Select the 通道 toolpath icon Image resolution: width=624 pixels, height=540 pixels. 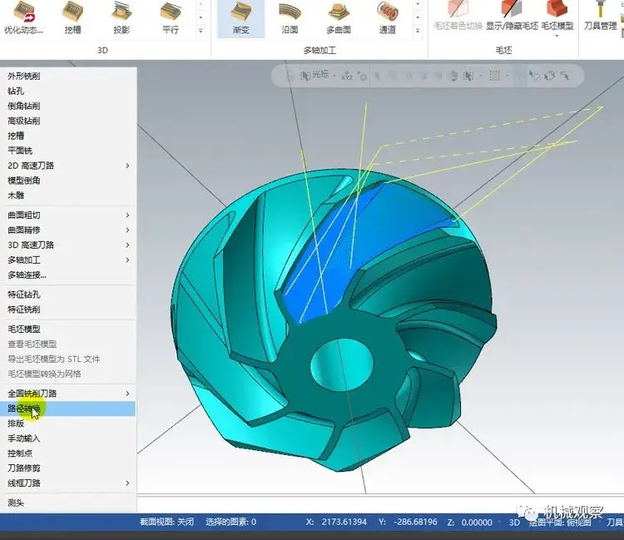pos(387,18)
